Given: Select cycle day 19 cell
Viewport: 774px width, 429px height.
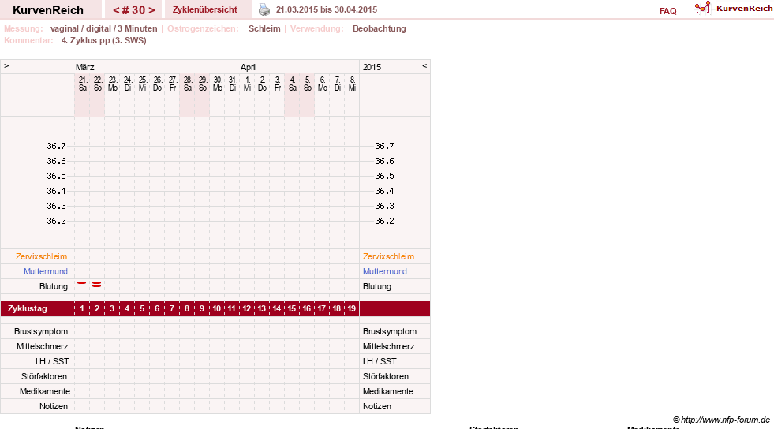Looking at the screenshot, I should point(351,308).
